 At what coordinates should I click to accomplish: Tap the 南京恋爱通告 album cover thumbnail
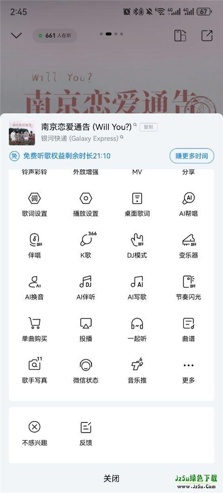(x=22, y=132)
